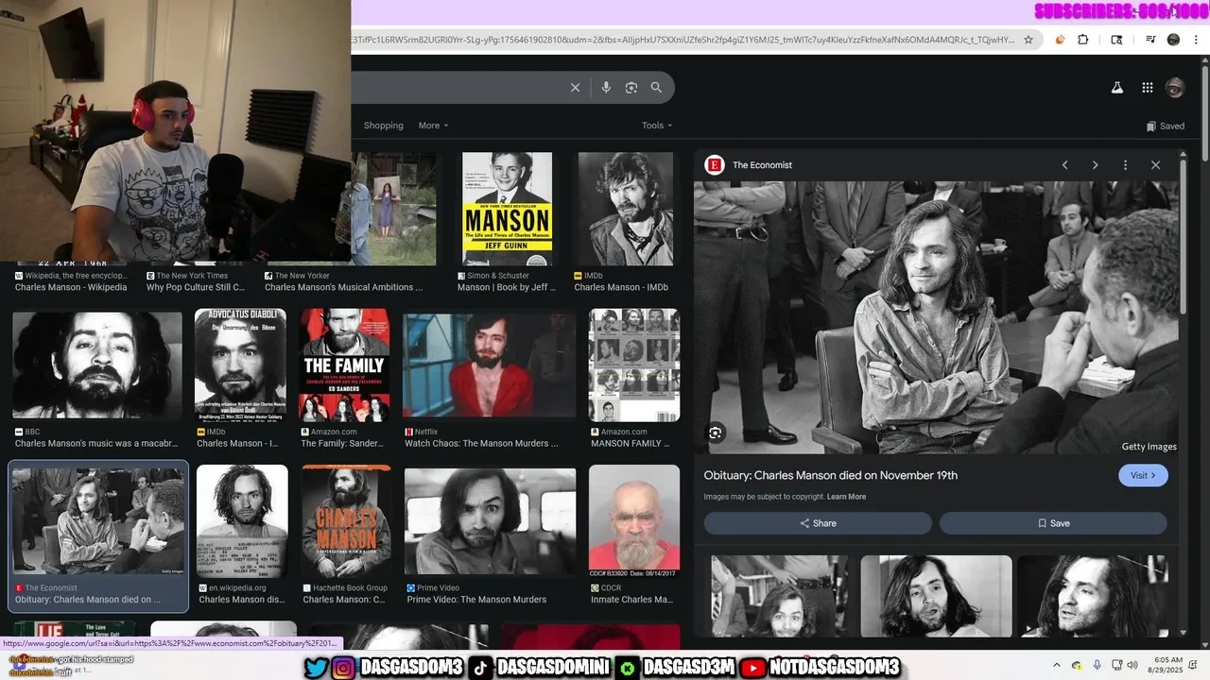This screenshot has height=680, width=1210.
Task: Open media controls icon in toolbar
Action: tap(1150, 40)
